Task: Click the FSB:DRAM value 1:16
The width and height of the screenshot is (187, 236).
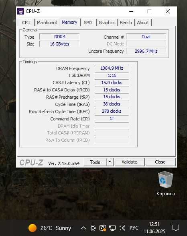Action: (112, 75)
